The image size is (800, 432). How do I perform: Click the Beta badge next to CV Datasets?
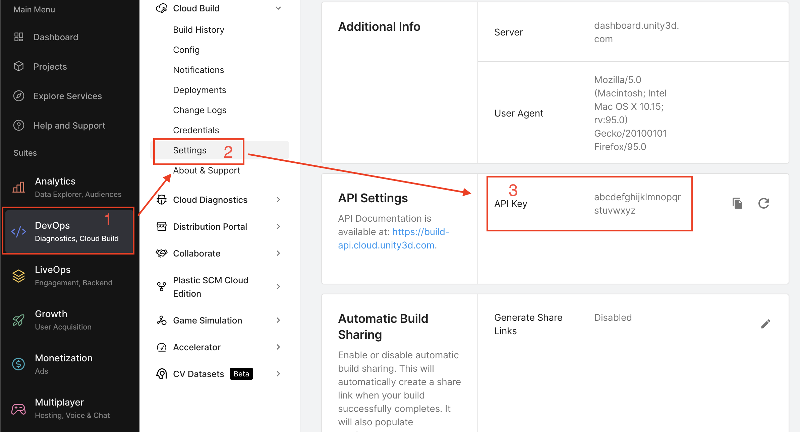pos(241,374)
